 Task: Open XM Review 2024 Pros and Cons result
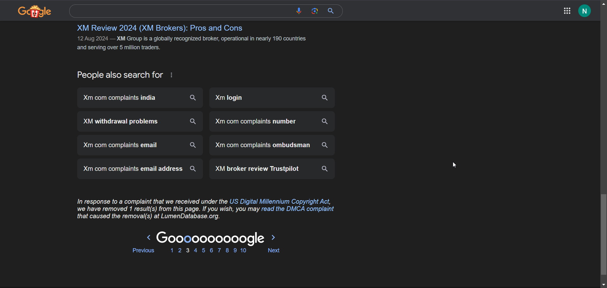[160, 28]
